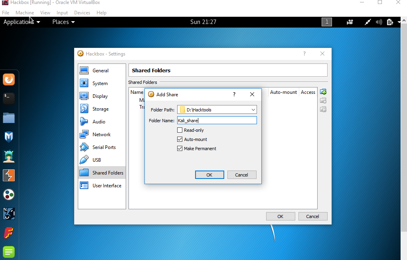Enable the Read-only checkbox

tap(180, 130)
